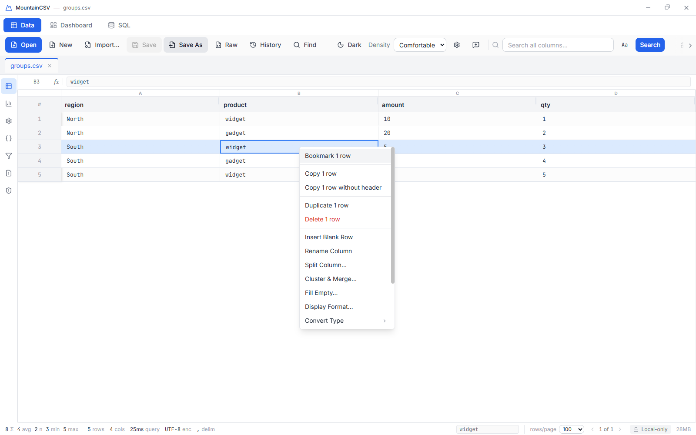Choose Fill Empty...
Viewport: 696px width, 435px height.
(x=345, y=293)
